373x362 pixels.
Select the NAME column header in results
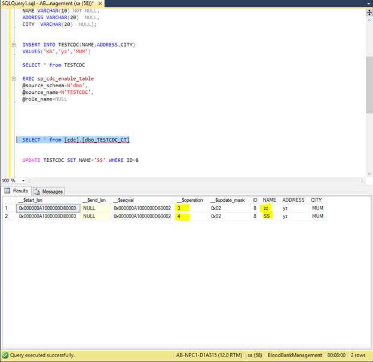269,200
